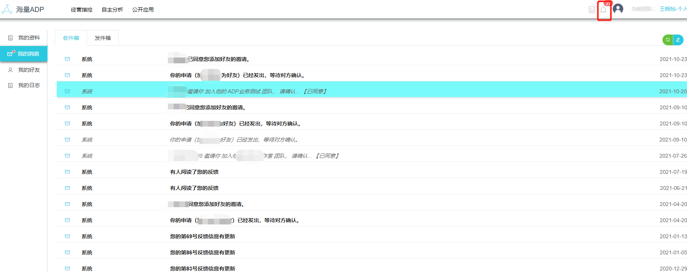Click envelope icon of first inbox message

[x=67, y=59]
